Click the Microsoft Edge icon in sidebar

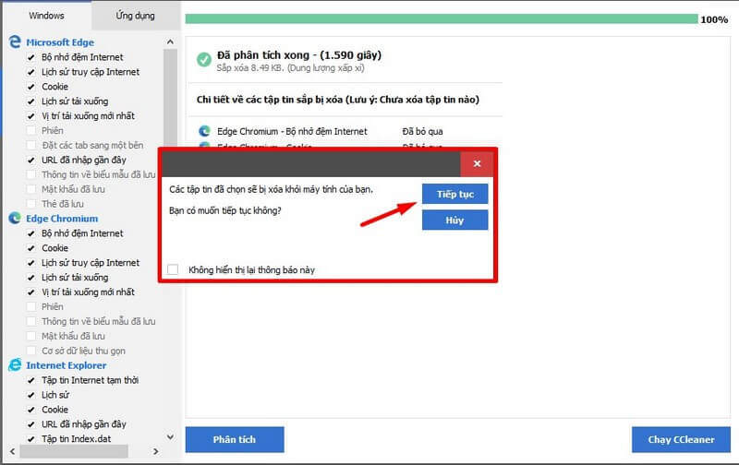click(15, 42)
